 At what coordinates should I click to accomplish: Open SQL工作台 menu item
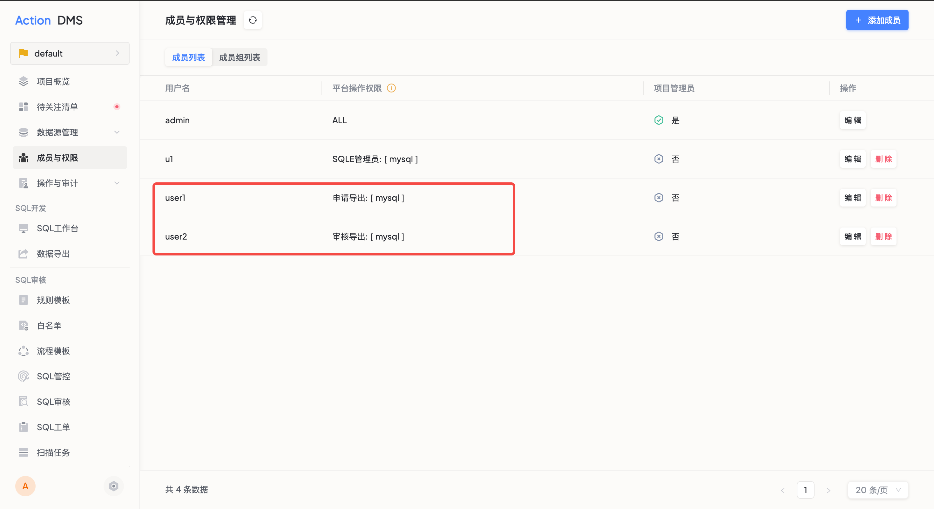click(70, 228)
